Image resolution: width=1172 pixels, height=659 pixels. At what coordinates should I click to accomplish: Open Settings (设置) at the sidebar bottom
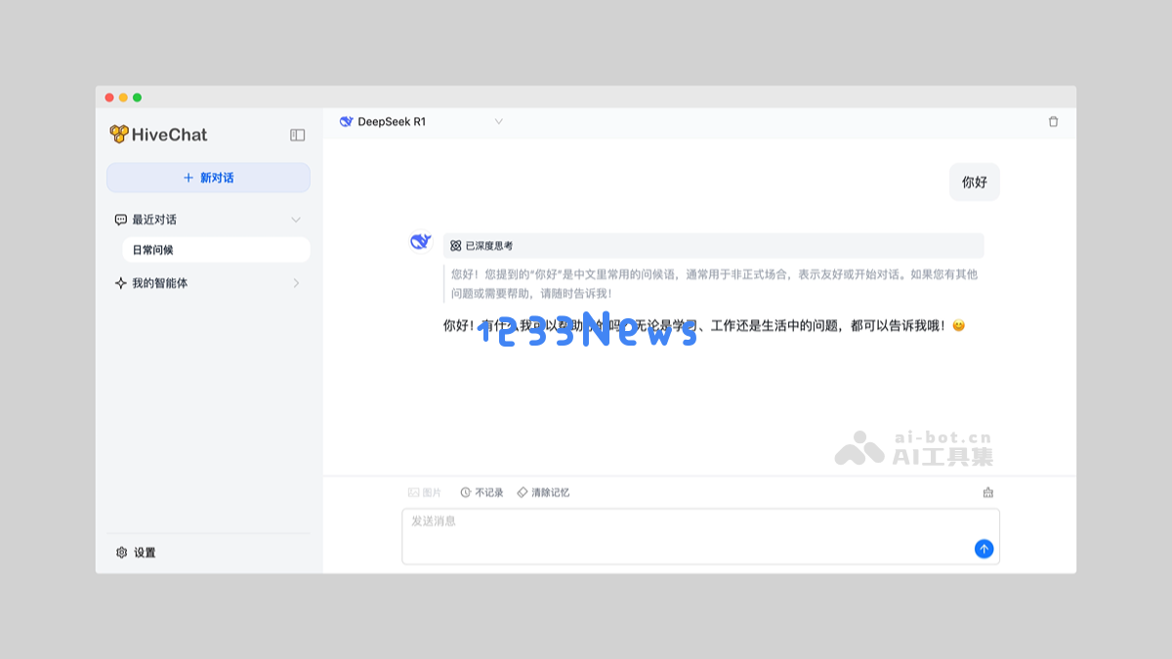(136, 553)
